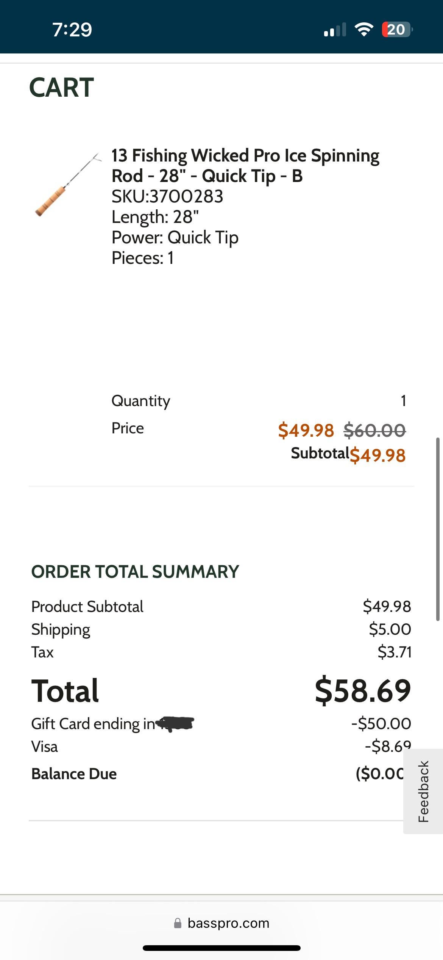
Task: Open the Feedback side tab
Action: tap(423, 791)
